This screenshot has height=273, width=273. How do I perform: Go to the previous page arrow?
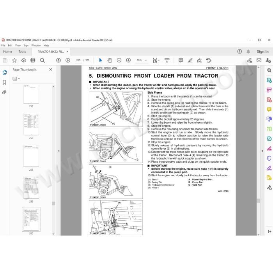(58, 60)
